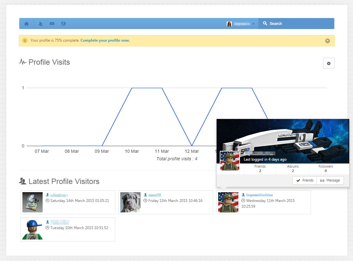Dismiss the profile completion alert

327,41
